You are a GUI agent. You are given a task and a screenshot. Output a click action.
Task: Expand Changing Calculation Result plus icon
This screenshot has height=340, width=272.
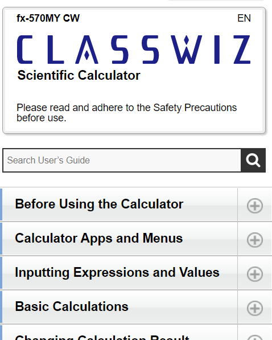(x=255, y=338)
